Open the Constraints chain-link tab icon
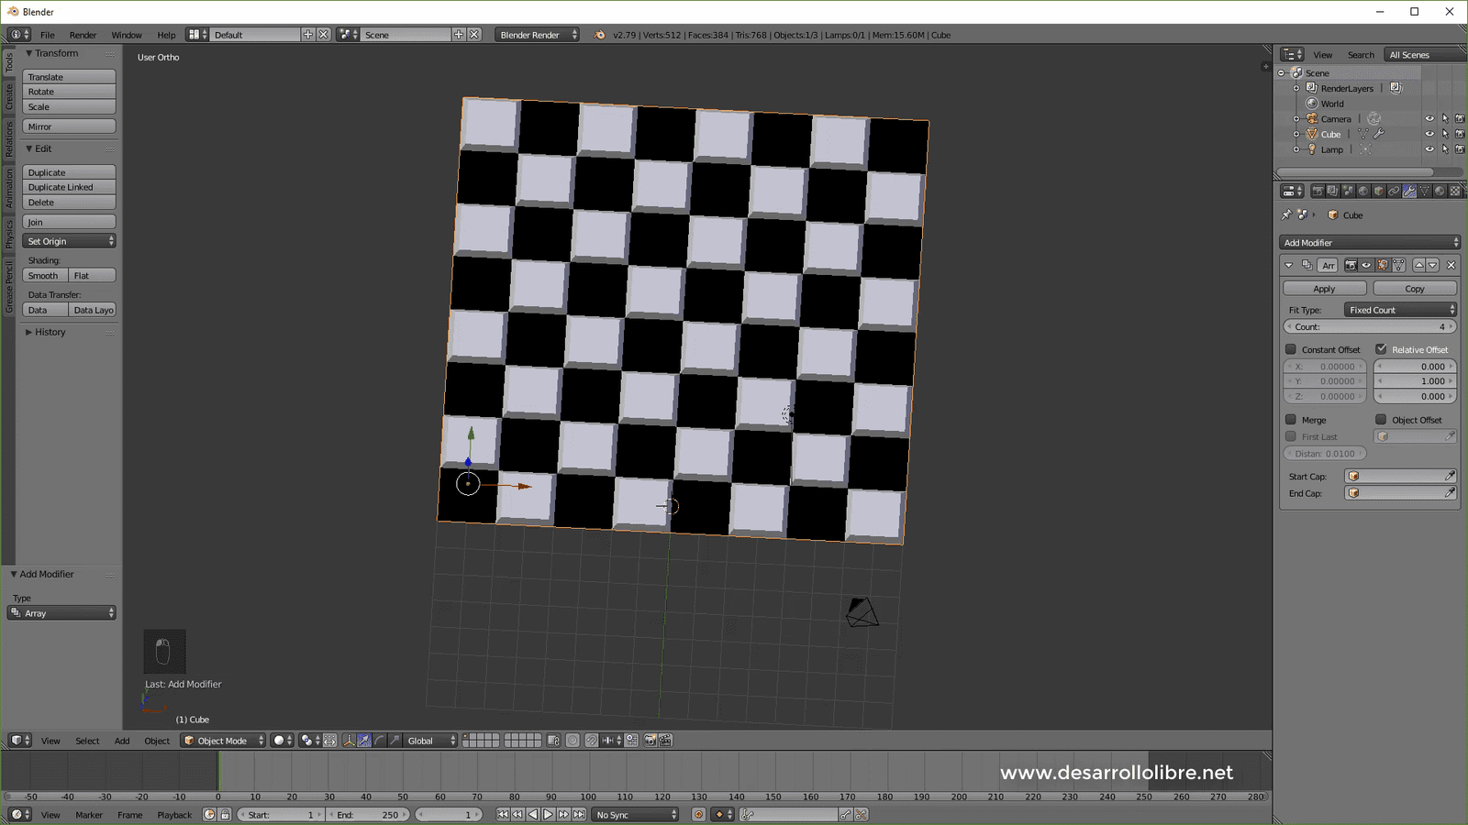1468x825 pixels. click(x=1394, y=191)
